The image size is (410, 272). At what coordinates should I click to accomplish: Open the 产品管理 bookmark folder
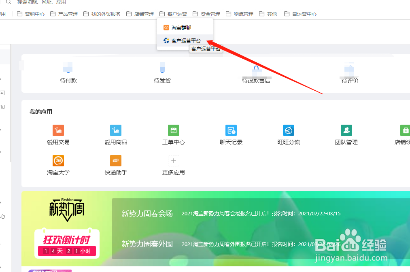click(x=64, y=14)
